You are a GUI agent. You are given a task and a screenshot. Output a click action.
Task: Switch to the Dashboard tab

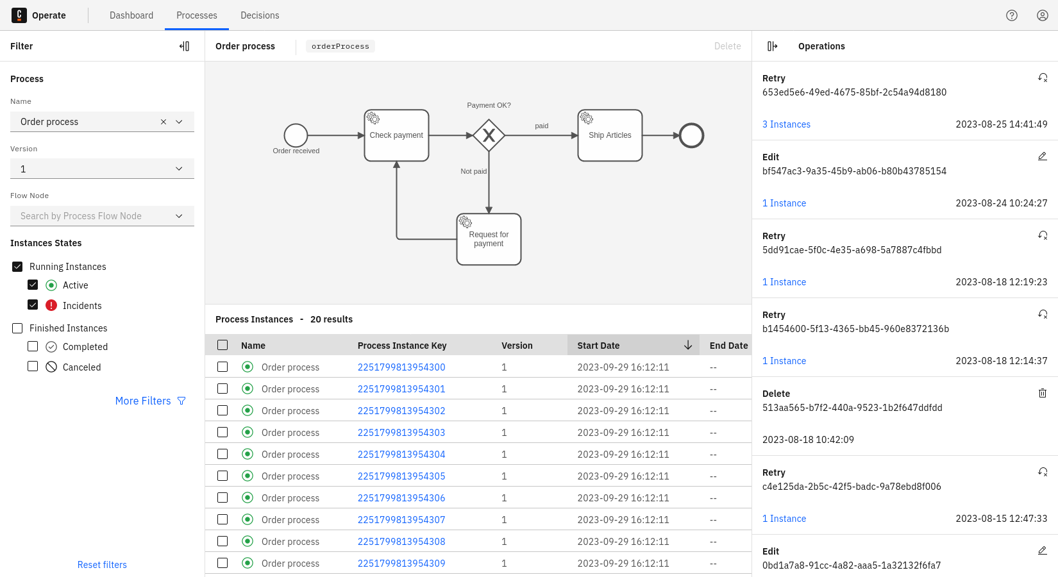131,15
